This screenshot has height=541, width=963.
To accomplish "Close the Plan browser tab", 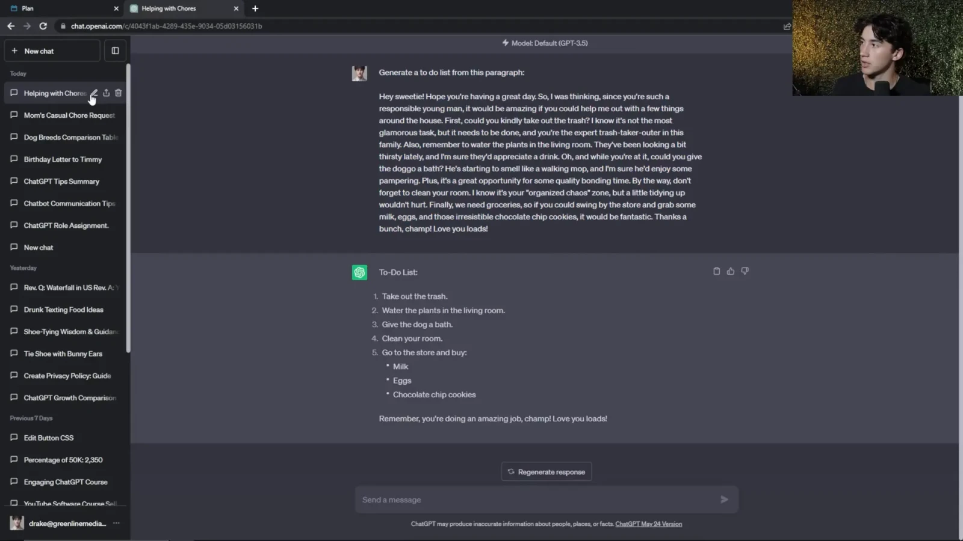I will 116,8.
